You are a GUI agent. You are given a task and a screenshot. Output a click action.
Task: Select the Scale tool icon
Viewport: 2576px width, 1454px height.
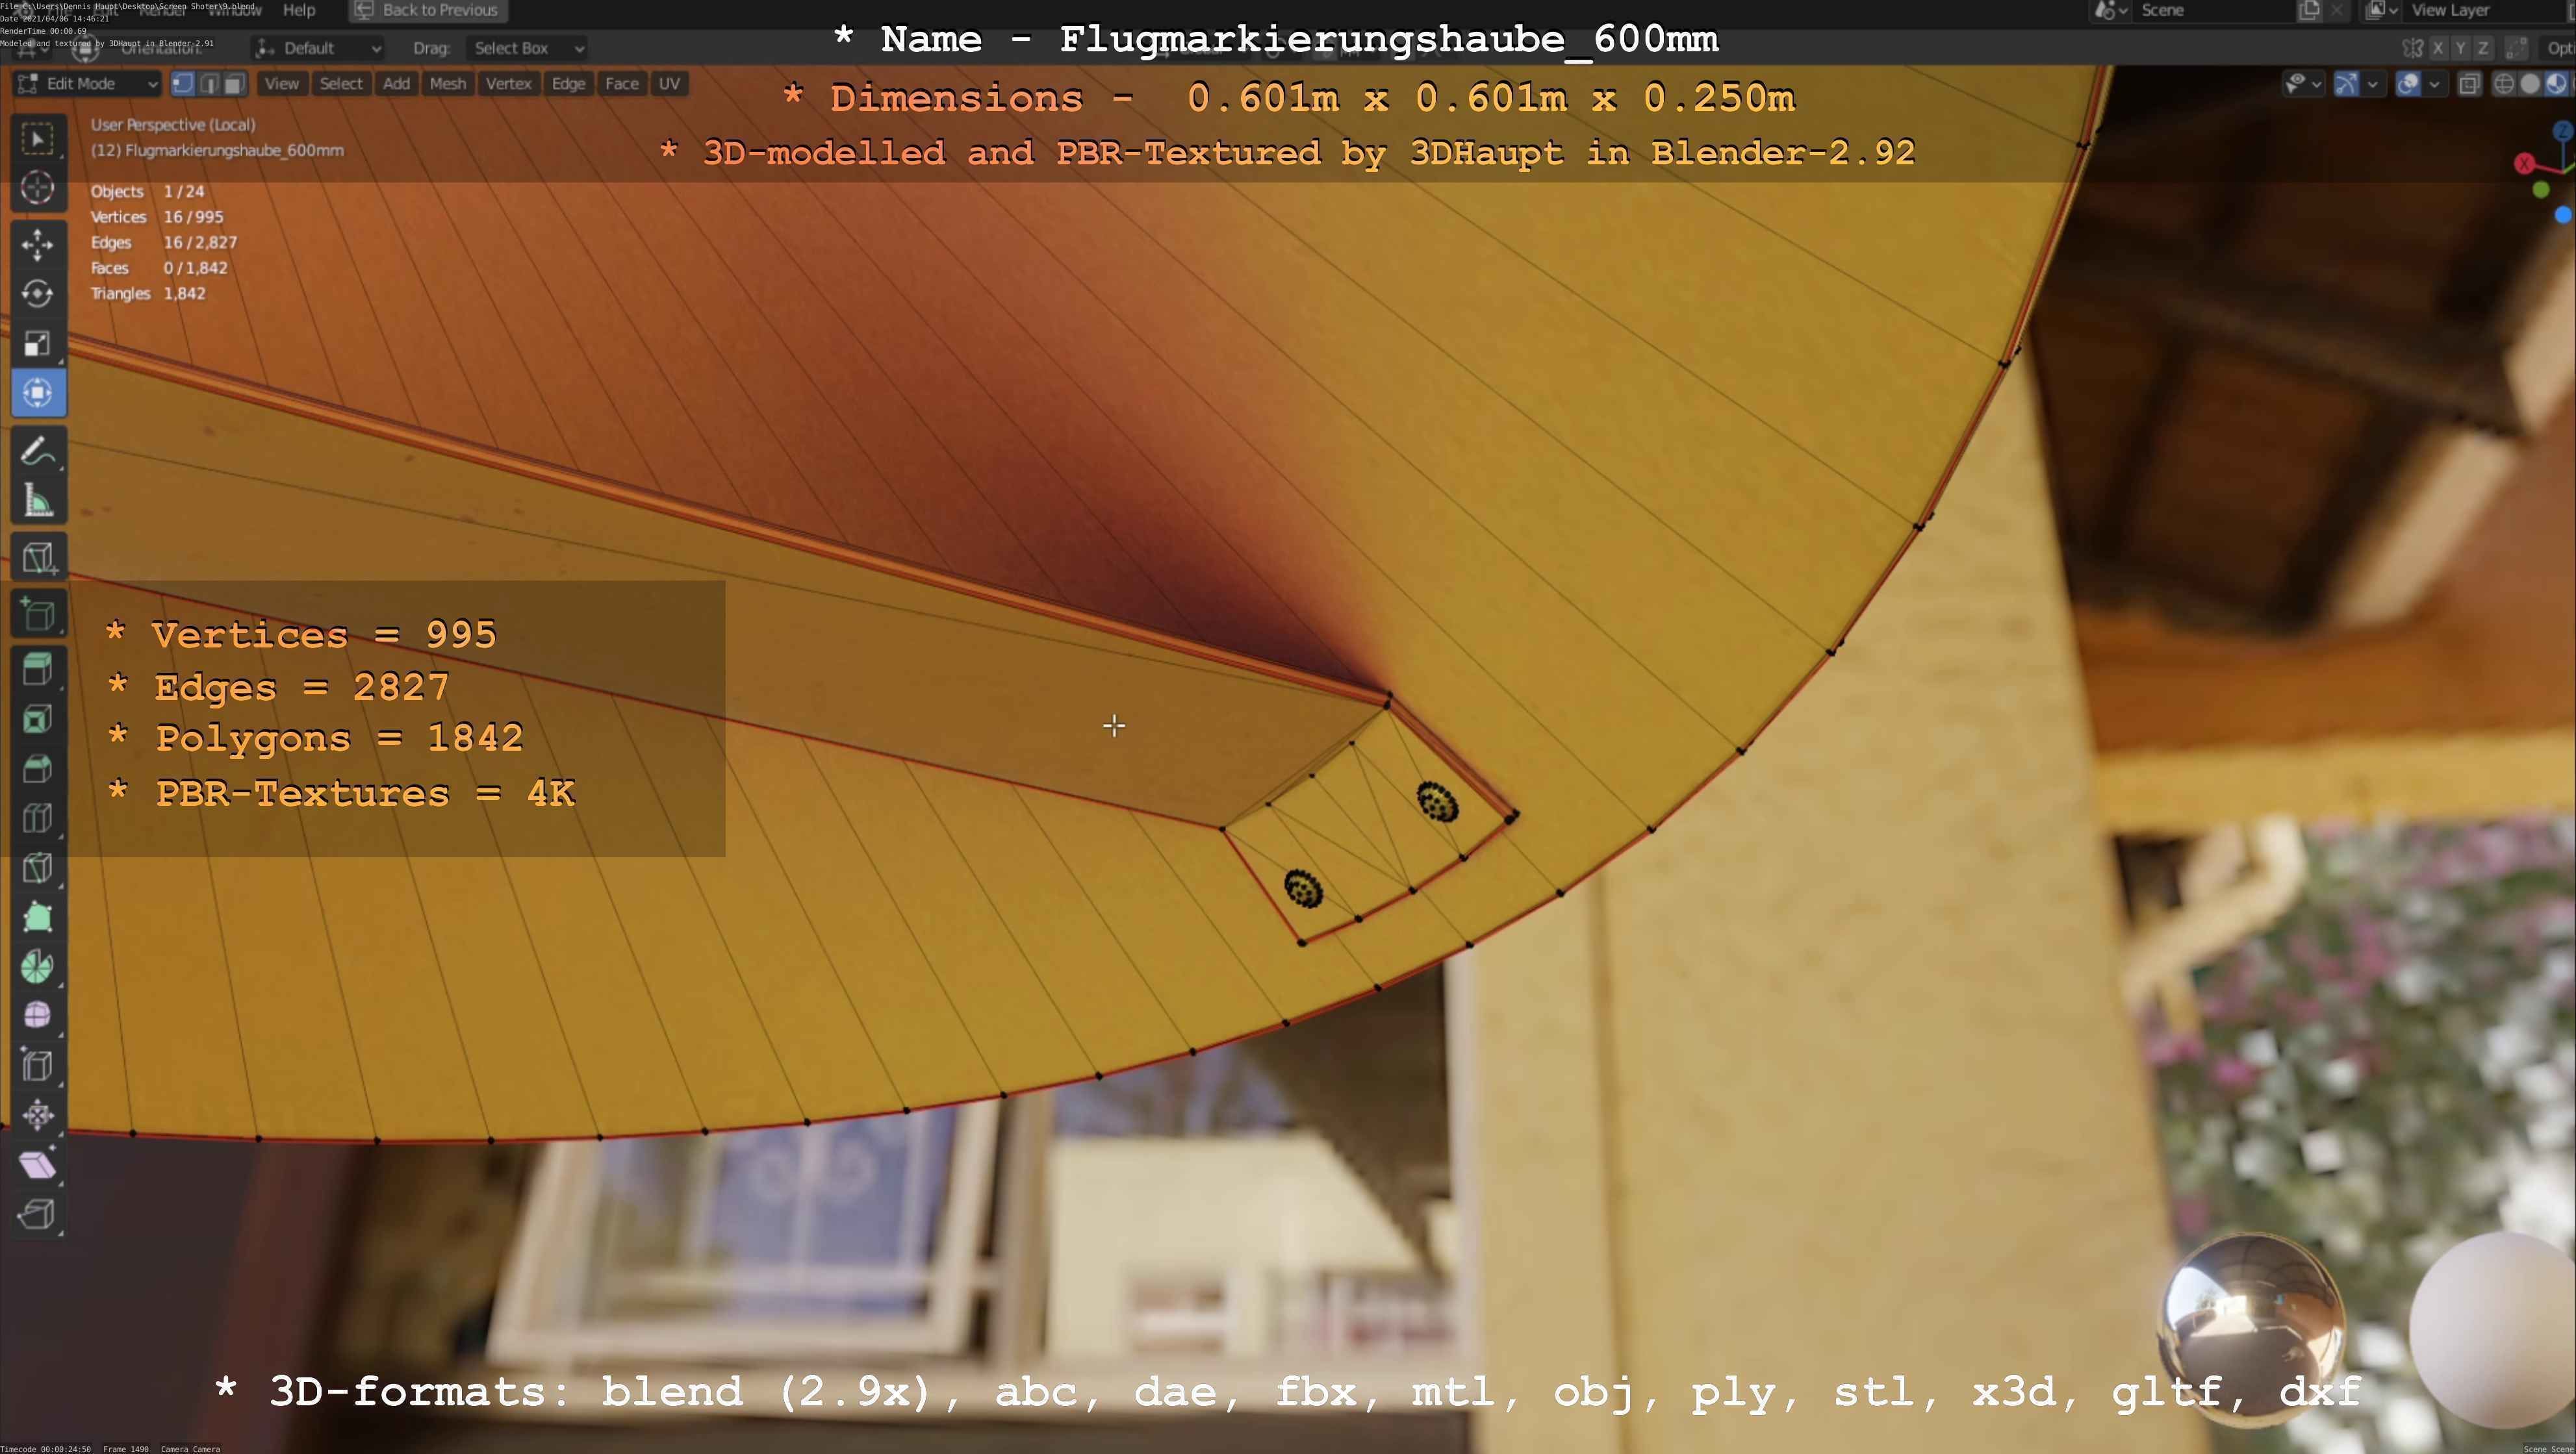[x=37, y=344]
